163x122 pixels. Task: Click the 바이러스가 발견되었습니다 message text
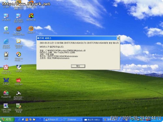(52, 47)
